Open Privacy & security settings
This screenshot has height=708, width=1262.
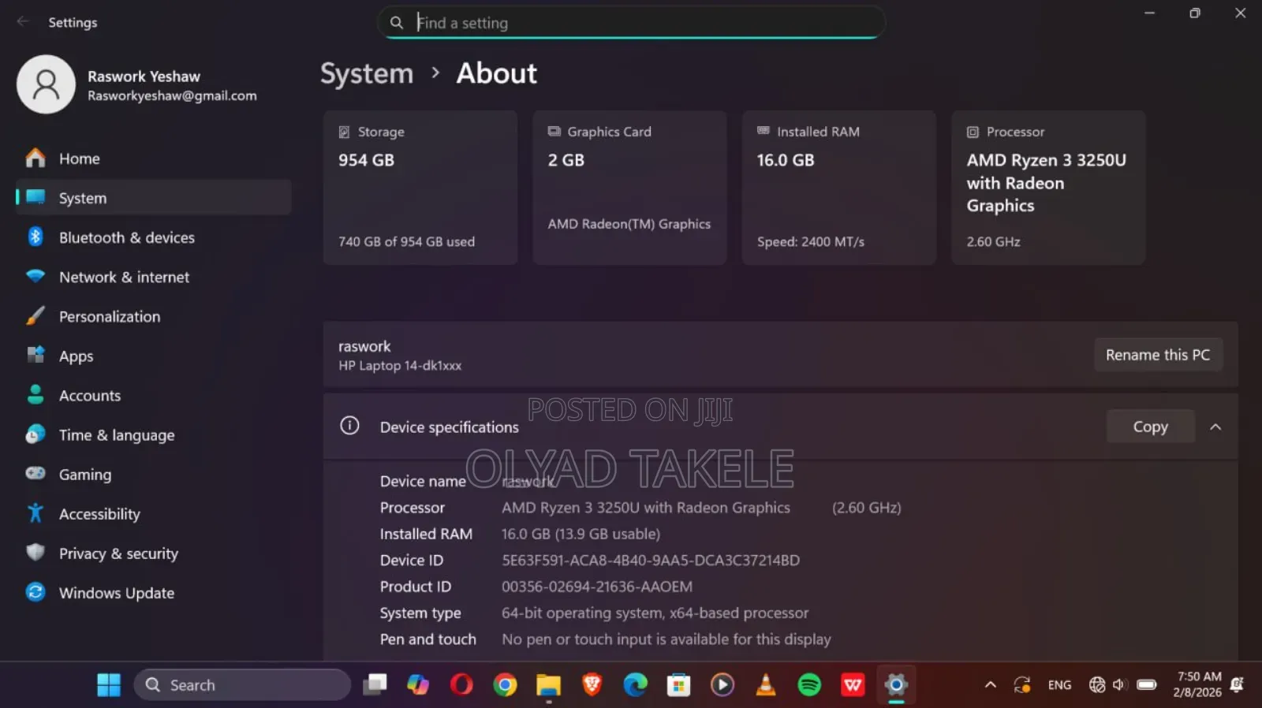[154, 553]
